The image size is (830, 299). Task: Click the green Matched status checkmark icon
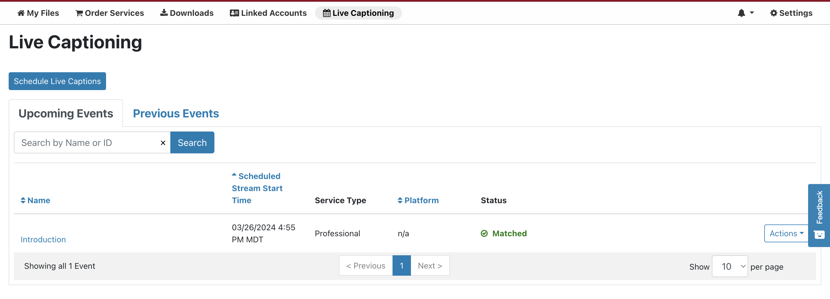click(484, 233)
